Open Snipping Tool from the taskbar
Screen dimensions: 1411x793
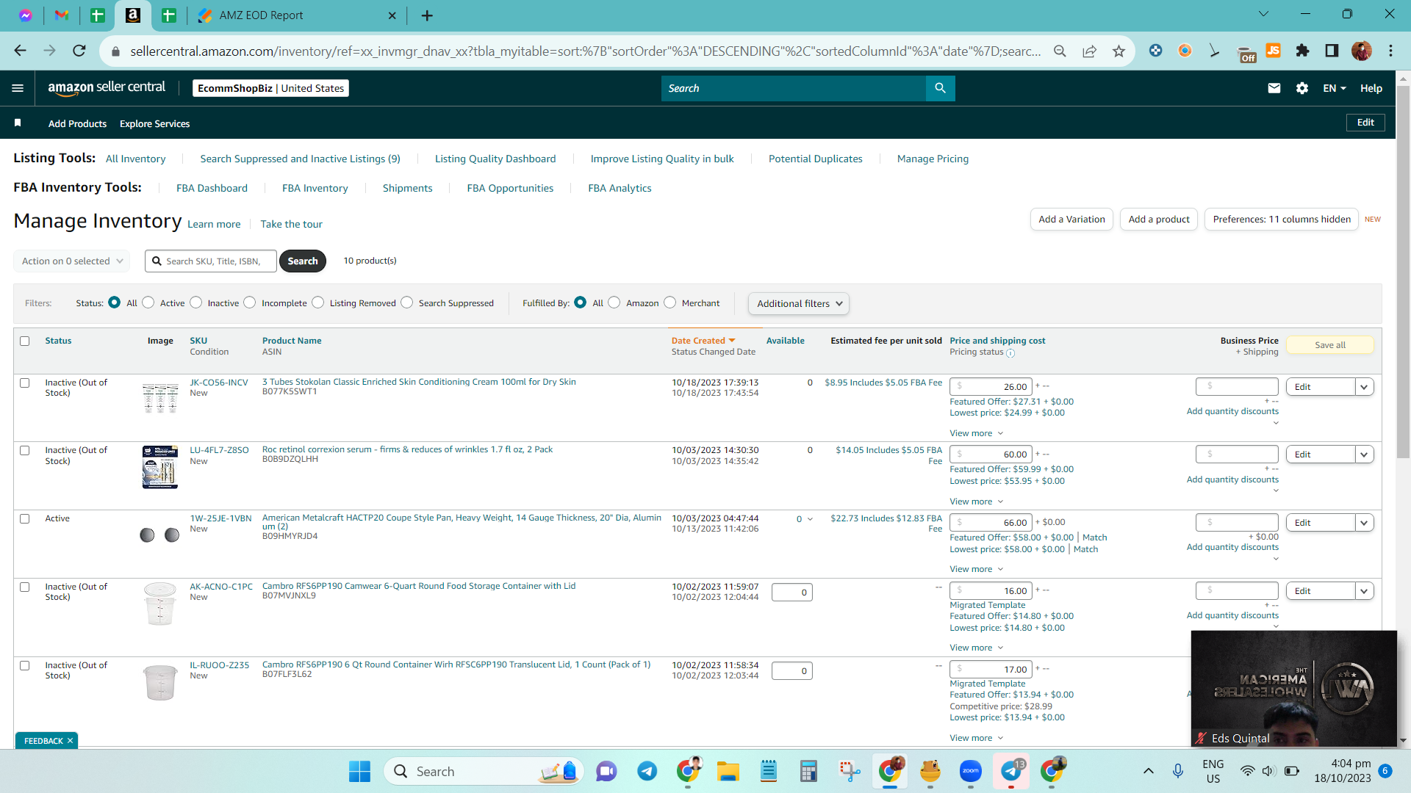pos(849,771)
